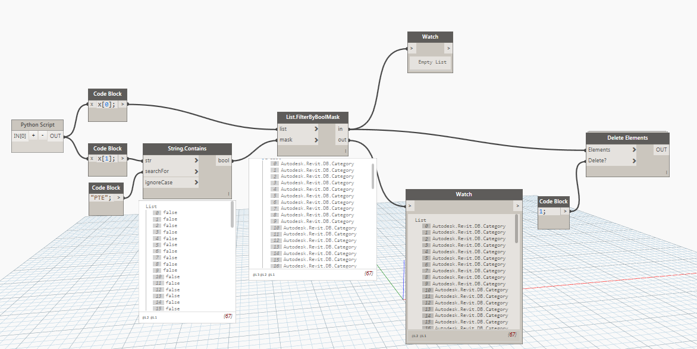This screenshot has height=349, width=697.
Task: Select the Python Script node title
Action: point(37,125)
